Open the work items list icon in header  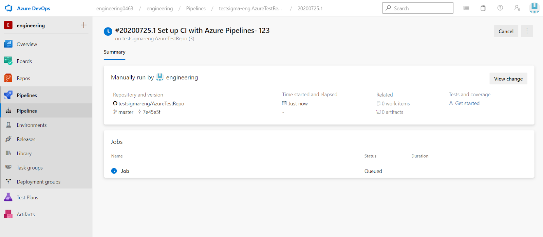pyautogui.click(x=466, y=8)
